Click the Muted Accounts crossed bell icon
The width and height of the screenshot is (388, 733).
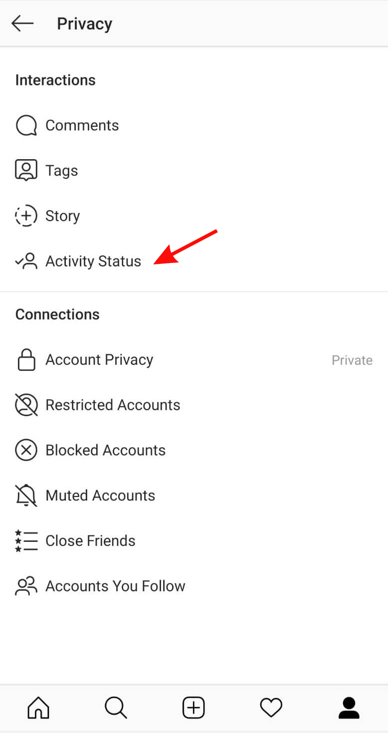pos(26,496)
